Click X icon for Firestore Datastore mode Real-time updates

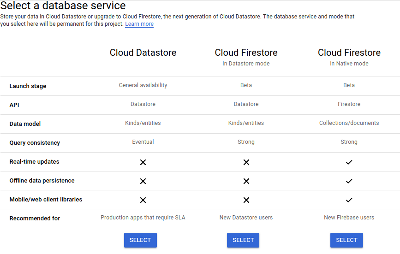(246, 162)
